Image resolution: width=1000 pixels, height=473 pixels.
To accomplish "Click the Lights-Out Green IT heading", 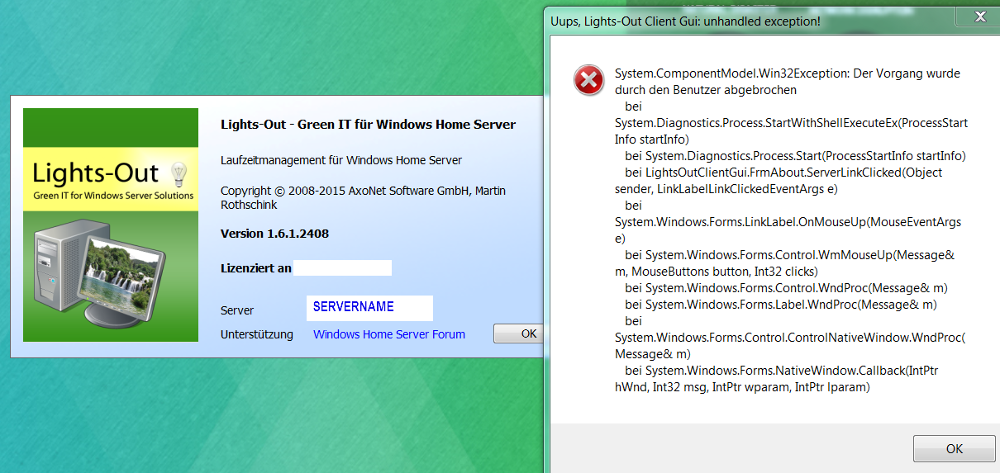I will click(368, 125).
